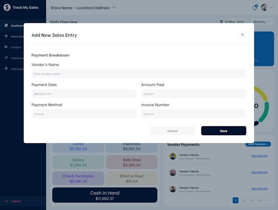
Task: Close the Add New Sales Entry dialog
Action: click(242, 35)
